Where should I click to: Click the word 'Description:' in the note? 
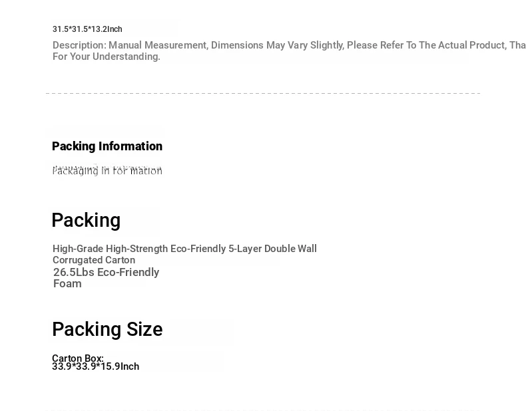click(x=79, y=45)
